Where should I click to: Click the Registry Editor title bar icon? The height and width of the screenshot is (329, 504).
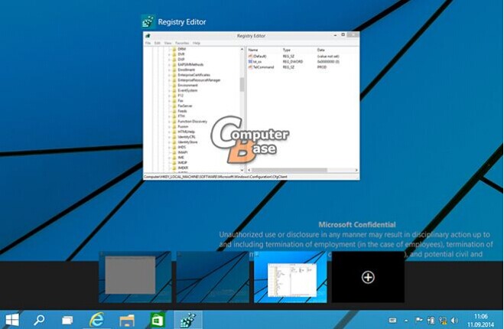(x=148, y=36)
